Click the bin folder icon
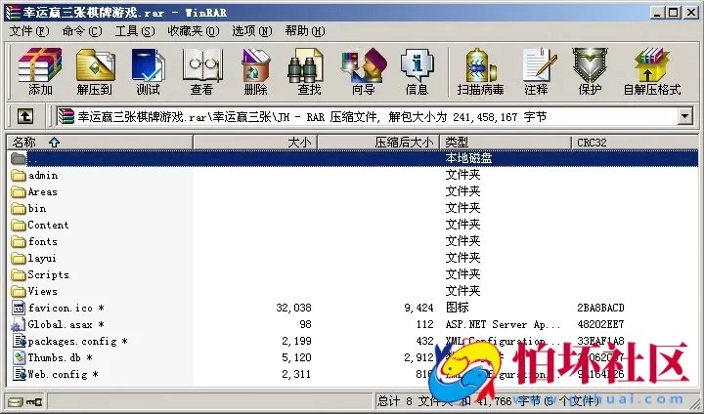704x414 pixels. 19,208
